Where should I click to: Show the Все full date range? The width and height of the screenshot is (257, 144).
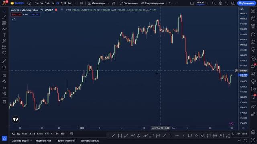click(x=63, y=134)
